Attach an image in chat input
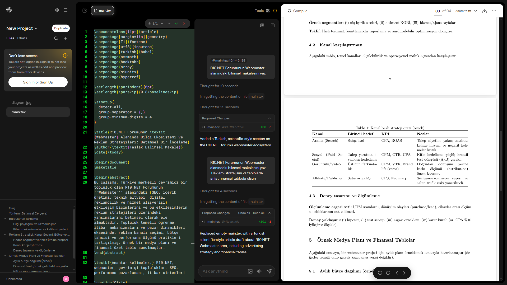 click(250, 271)
